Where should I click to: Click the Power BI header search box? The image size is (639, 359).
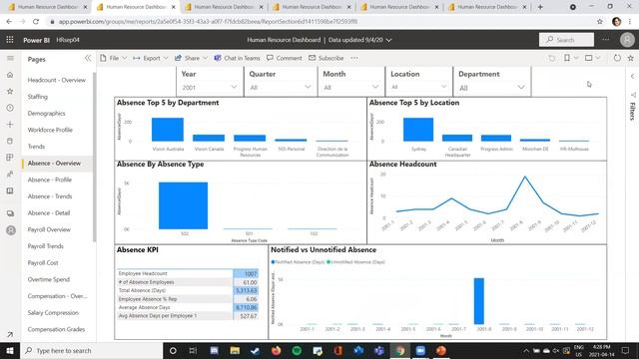click(x=566, y=40)
